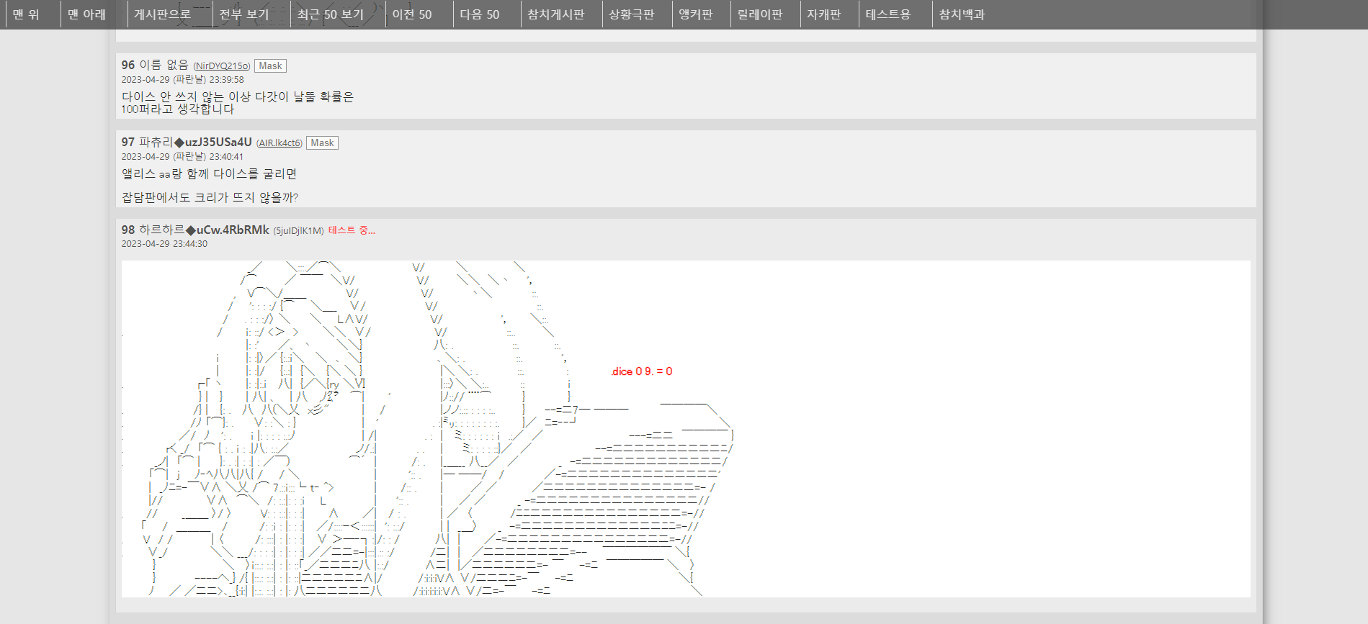The width and height of the screenshot is (1368, 624).
Task: Go to the 테스트용 board
Action: [888, 14]
